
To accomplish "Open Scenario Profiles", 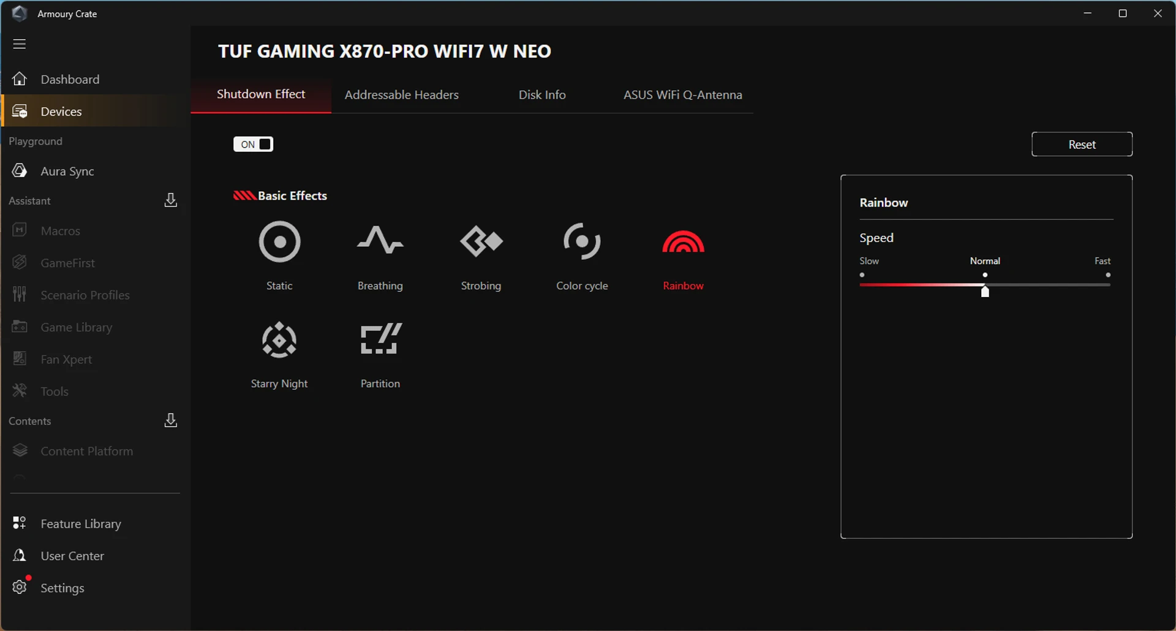I will tap(96, 295).
